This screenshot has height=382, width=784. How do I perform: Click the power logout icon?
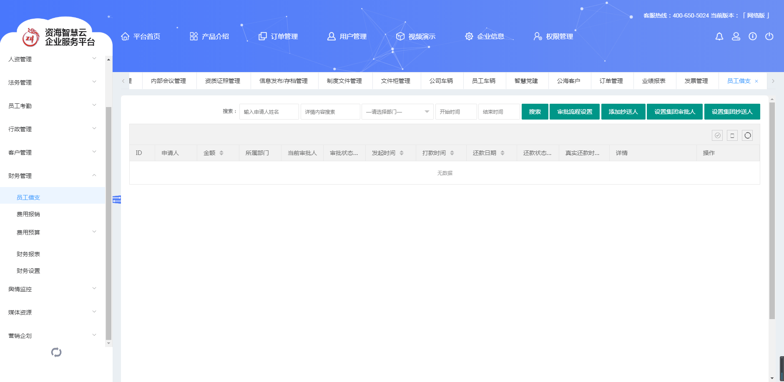tap(769, 37)
